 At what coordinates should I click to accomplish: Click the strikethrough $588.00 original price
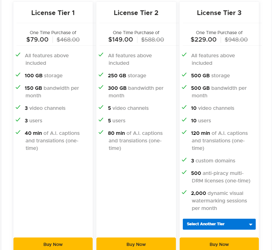tap(152, 39)
